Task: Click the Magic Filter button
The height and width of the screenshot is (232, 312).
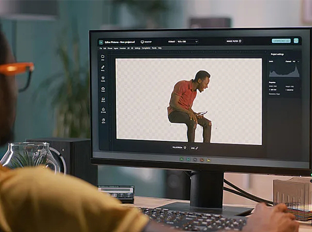Action: [234, 41]
